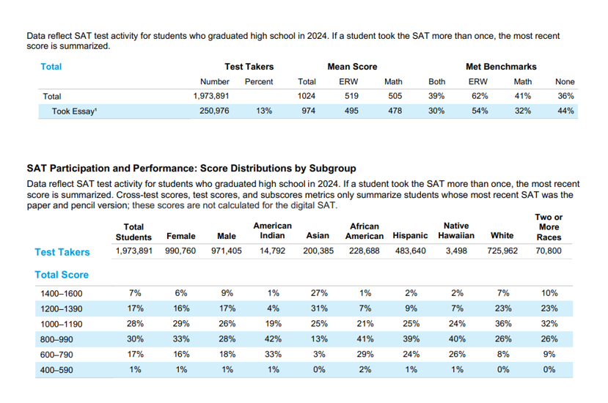The width and height of the screenshot is (608, 403).
Task: Click the American Indian 33% in 600–790 row
Action: click(273, 355)
